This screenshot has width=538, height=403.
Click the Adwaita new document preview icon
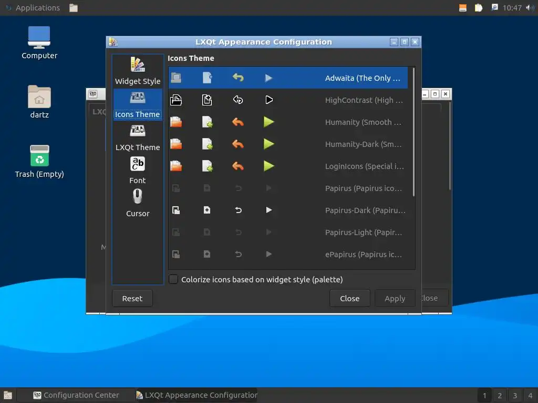pyautogui.click(x=207, y=78)
